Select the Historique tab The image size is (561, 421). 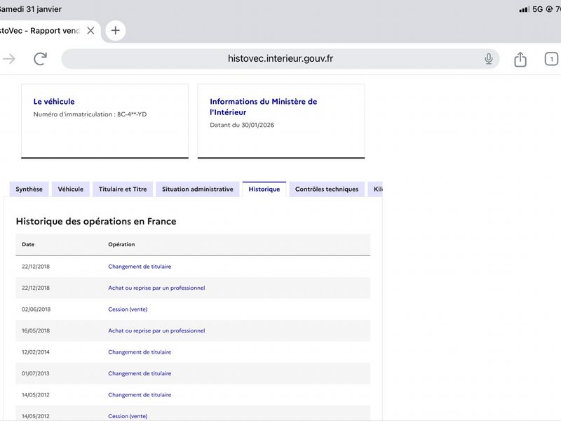point(264,189)
